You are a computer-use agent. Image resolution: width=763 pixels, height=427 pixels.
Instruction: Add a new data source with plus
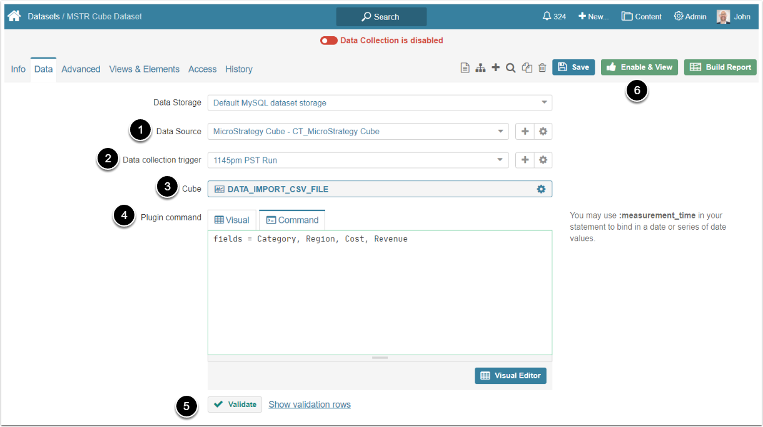point(525,131)
